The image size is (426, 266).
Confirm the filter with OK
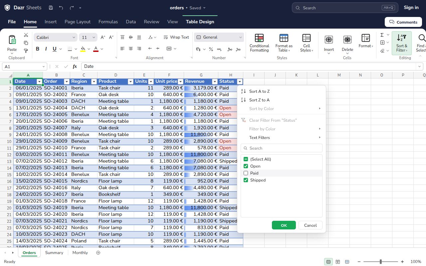pos(284,225)
